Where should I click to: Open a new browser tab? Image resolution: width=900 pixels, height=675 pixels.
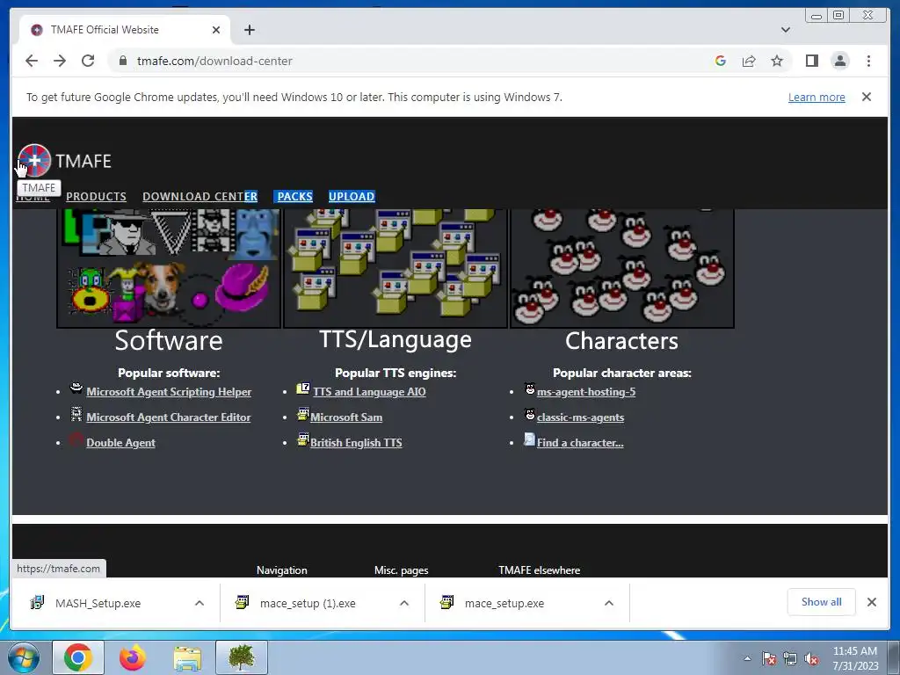249,30
